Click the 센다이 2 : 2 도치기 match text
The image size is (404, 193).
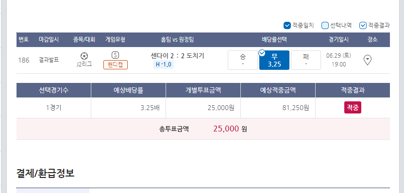177,56
